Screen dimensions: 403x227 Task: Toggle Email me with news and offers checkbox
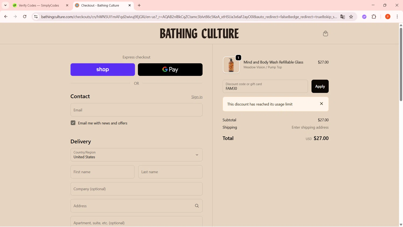(73, 123)
